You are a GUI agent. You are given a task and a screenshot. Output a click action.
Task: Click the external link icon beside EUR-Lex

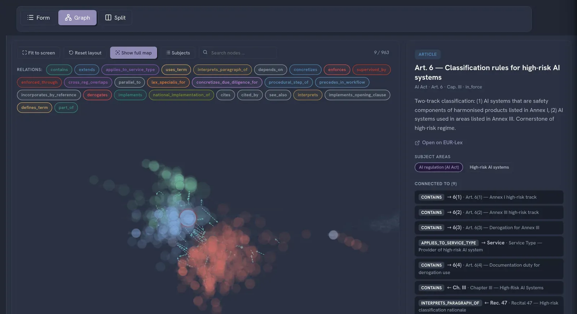coord(417,143)
